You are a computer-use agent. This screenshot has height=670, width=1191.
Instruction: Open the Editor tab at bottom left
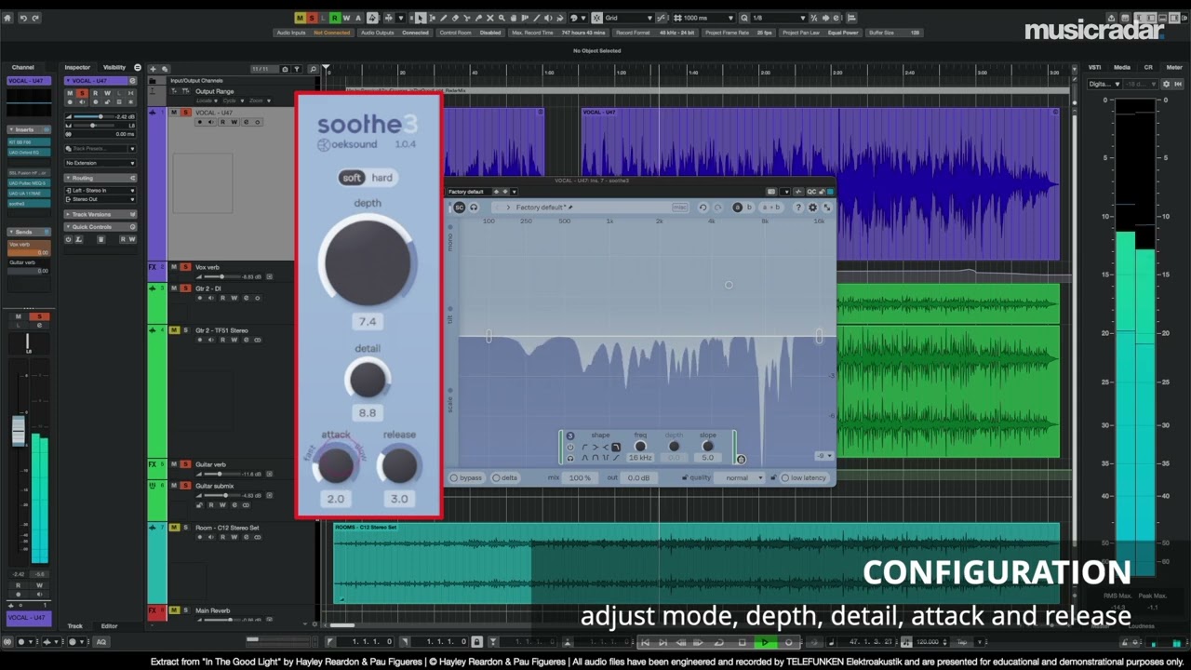pyautogui.click(x=109, y=626)
